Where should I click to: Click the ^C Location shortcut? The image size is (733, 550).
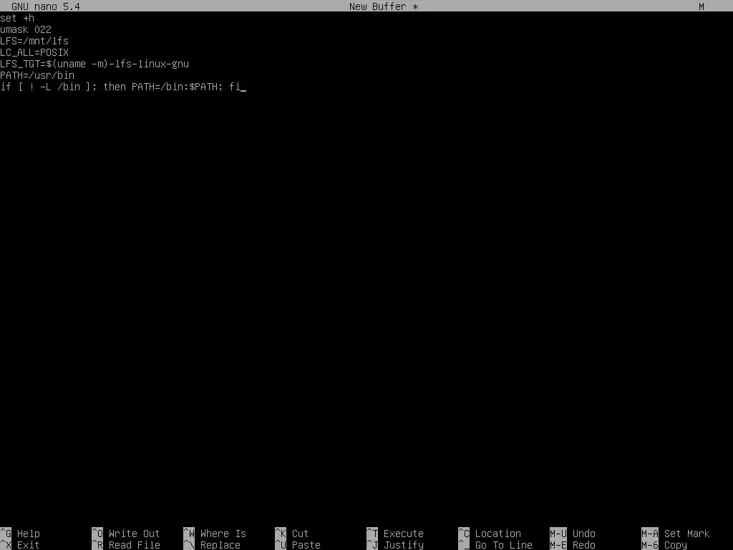click(490, 534)
